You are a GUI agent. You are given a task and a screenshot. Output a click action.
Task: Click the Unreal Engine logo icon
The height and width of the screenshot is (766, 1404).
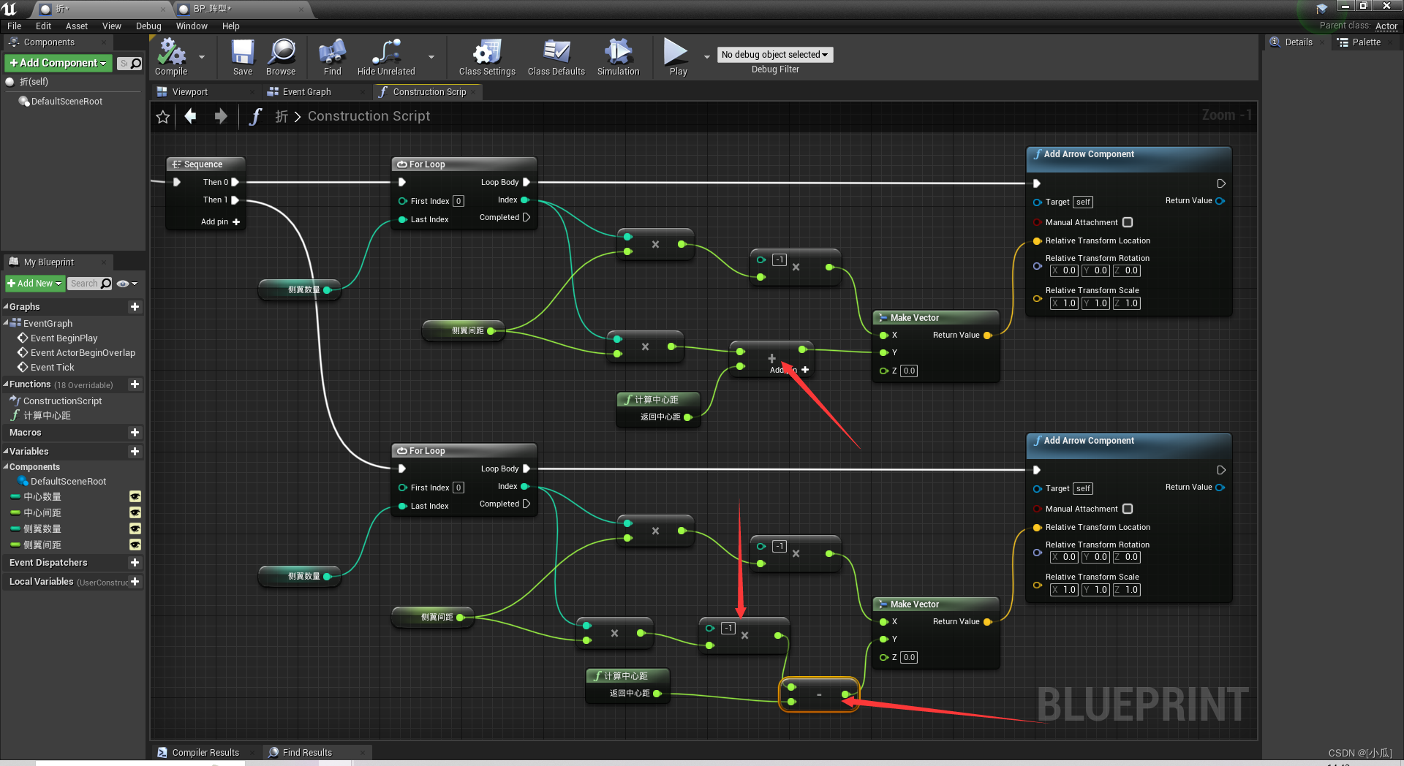[10, 9]
